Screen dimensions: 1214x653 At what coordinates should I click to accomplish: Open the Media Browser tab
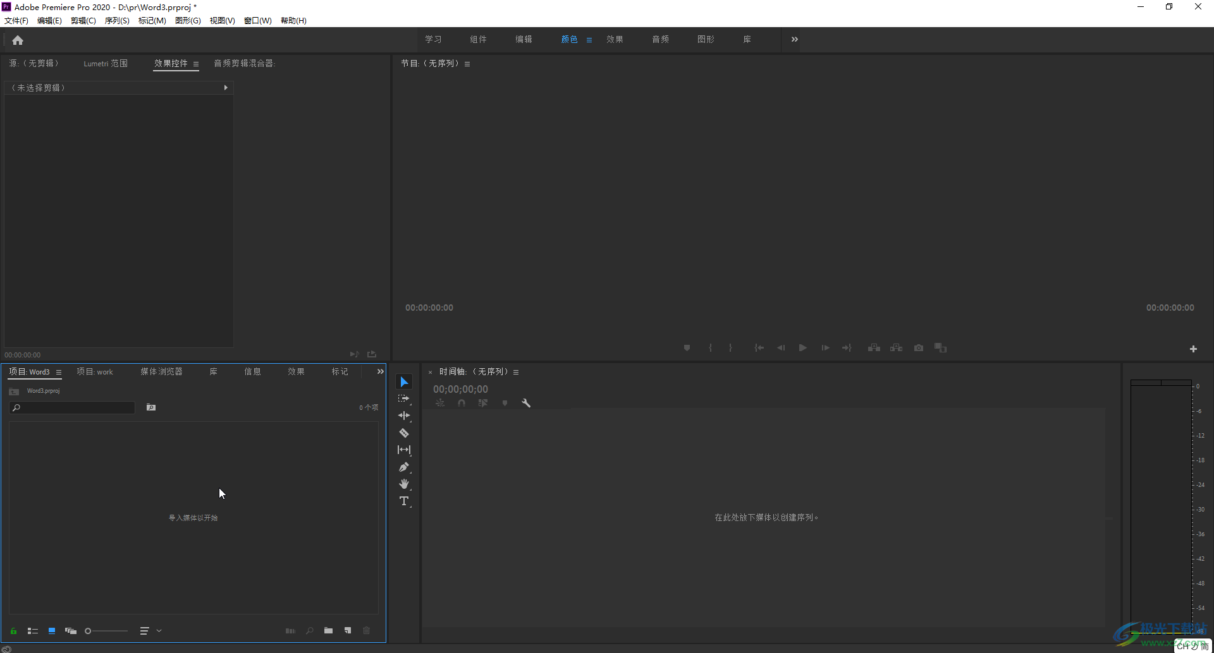pyautogui.click(x=161, y=372)
